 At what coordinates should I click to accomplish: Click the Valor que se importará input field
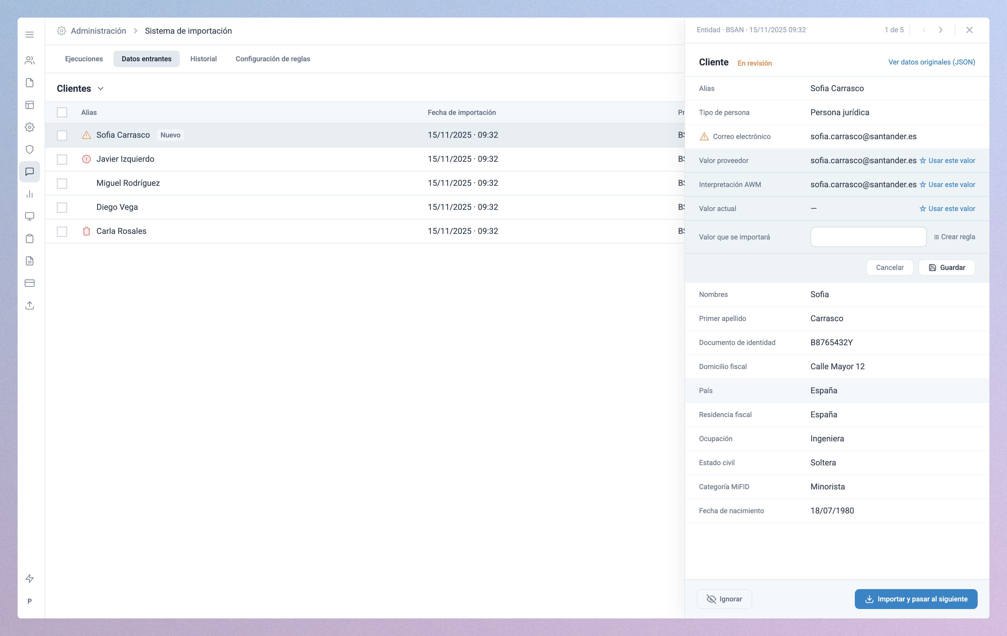coord(868,237)
